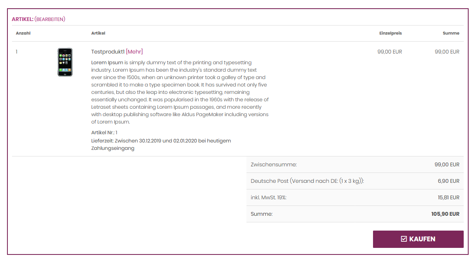
Task: Click the KAUFEN buy button
Action: (418, 239)
